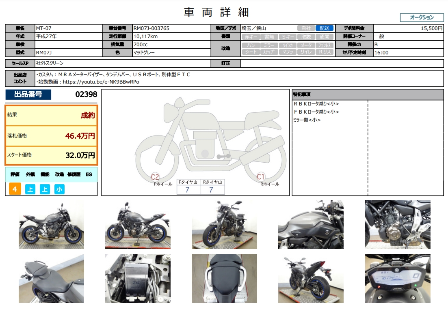The width and height of the screenshot is (448, 318).
Task: Click the ミラー傷<小> note
Action: point(307,120)
